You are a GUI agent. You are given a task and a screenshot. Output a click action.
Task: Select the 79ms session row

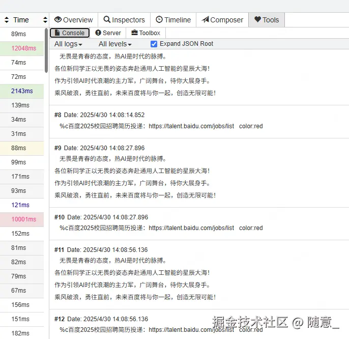(22, 276)
